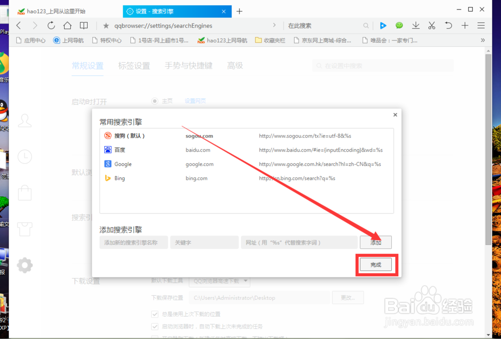Go forward with the forward arrow

coord(35,25)
